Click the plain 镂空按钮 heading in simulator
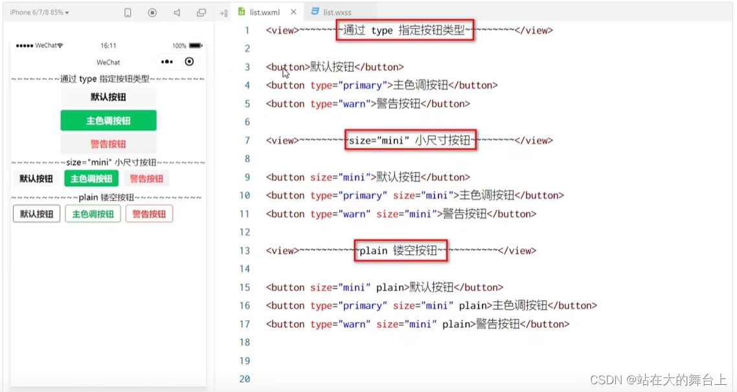The image size is (737, 392). pyautogui.click(x=106, y=197)
